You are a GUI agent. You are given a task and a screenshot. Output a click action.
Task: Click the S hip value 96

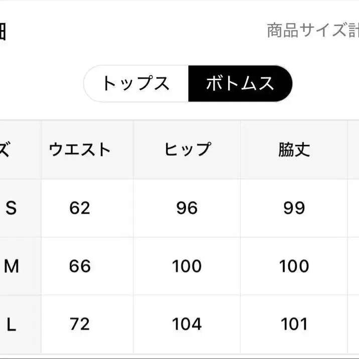(x=187, y=208)
